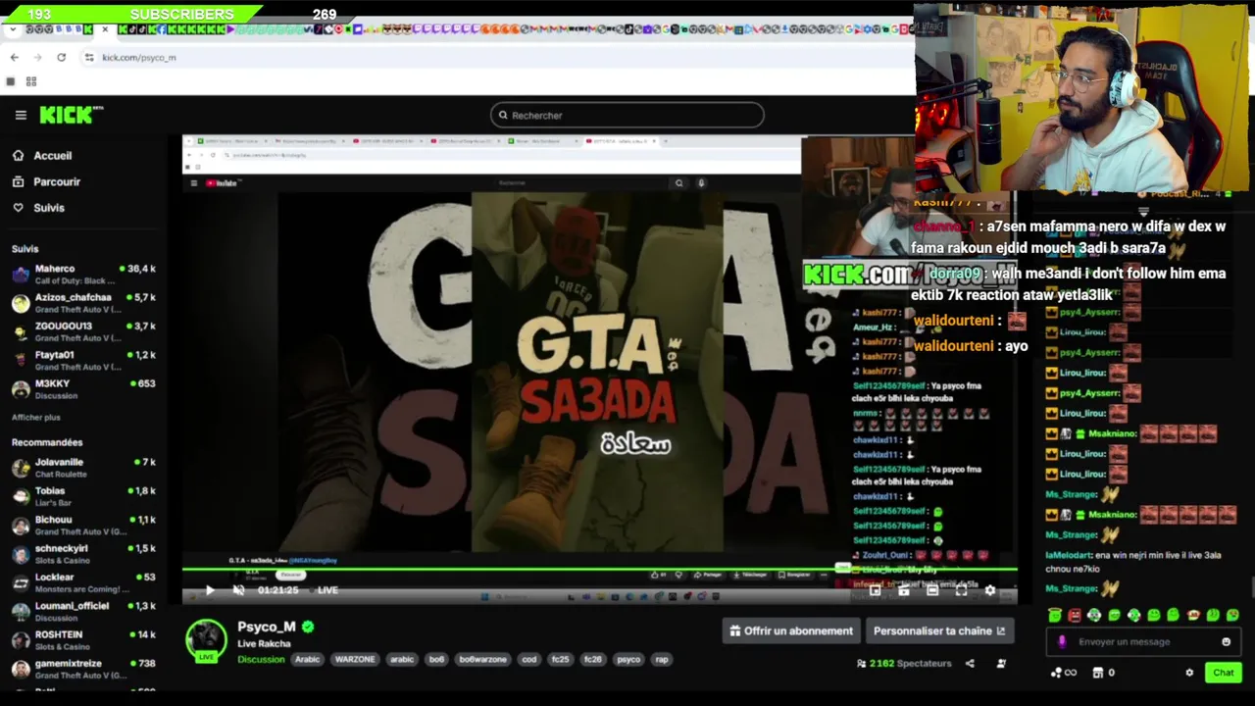Image resolution: width=1255 pixels, height=706 pixels.
Task: Click the KICK logo
Action: coord(71,115)
